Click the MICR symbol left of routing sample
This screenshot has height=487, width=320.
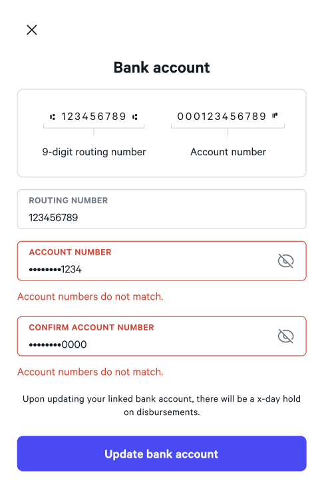click(x=53, y=117)
